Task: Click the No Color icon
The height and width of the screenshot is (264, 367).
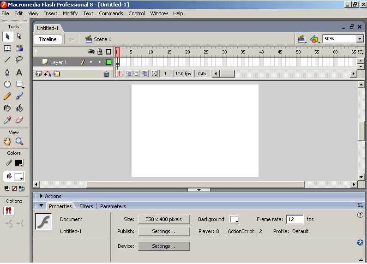Action: tap(14, 188)
